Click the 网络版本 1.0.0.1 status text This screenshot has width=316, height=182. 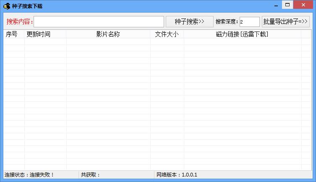[177, 174]
